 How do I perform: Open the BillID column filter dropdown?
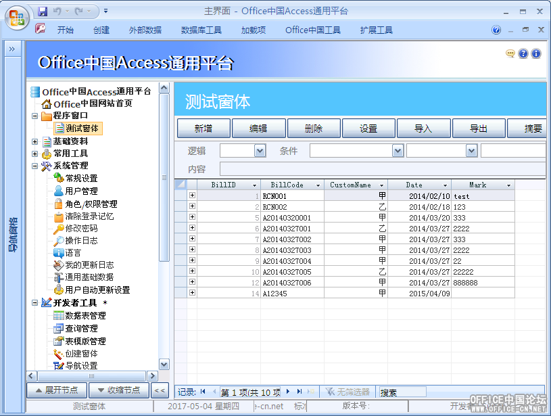click(x=254, y=185)
